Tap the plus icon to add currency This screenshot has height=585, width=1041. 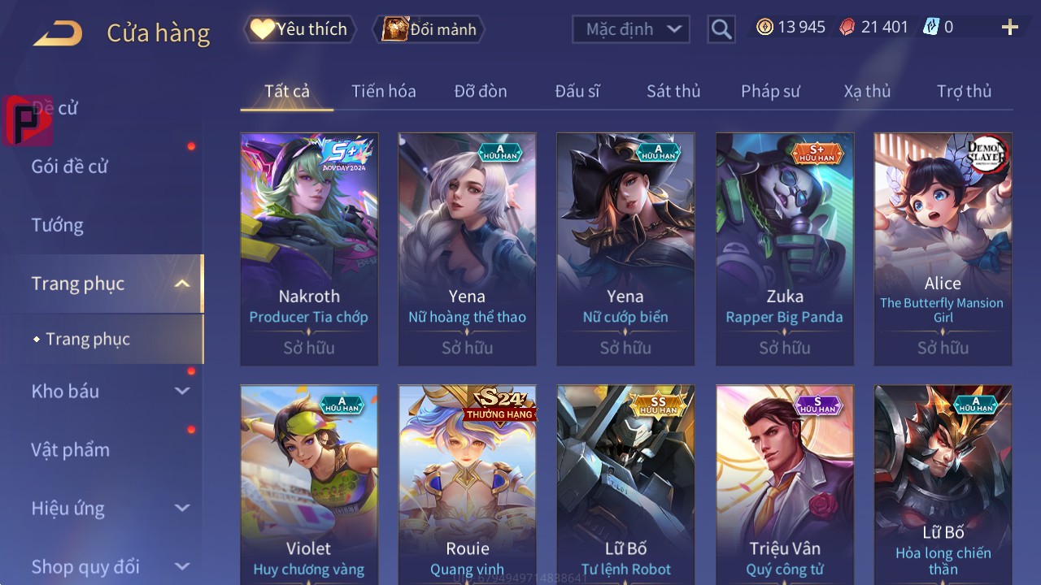(x=1010, y=28)
